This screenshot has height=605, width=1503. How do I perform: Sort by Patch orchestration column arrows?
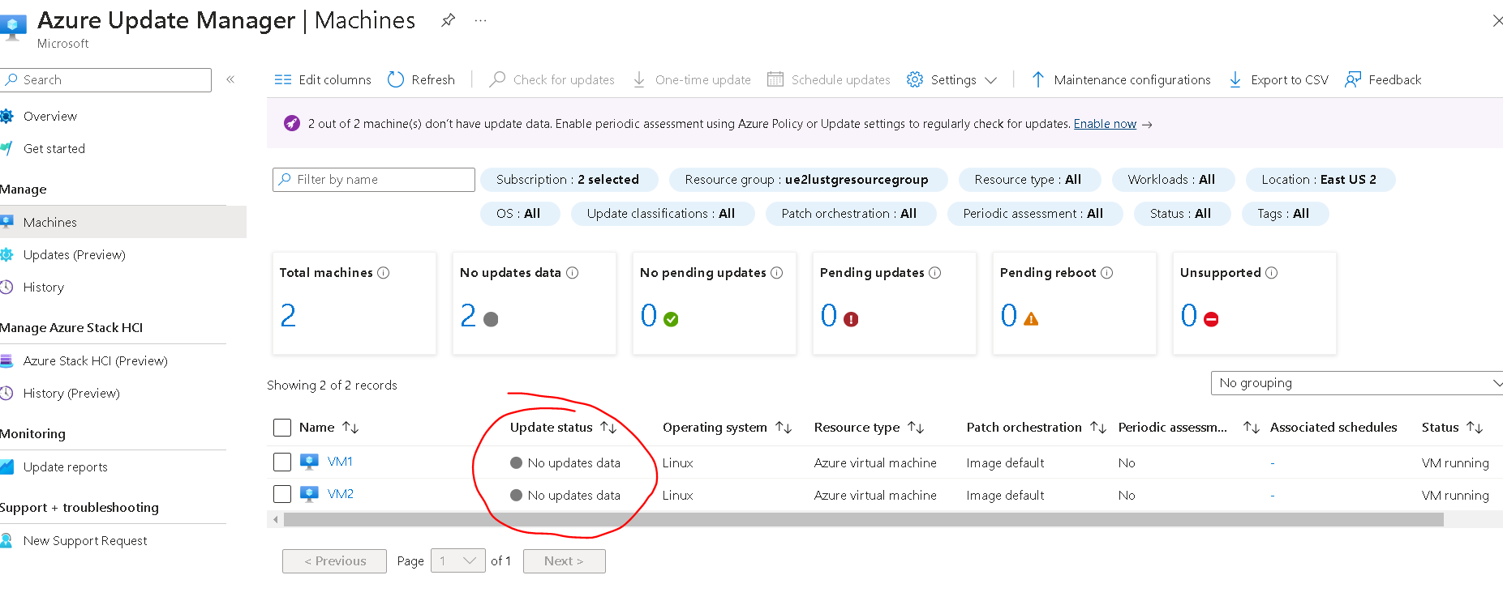click(1098, 428)
